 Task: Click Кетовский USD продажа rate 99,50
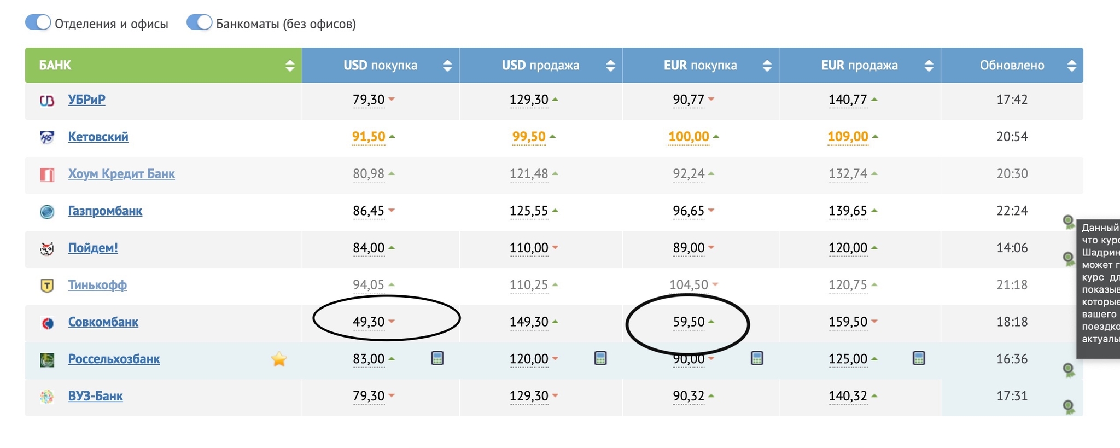pyautogui.click(x=529, y=137)
